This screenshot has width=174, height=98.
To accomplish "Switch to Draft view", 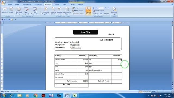I will [x=150, y=91].
